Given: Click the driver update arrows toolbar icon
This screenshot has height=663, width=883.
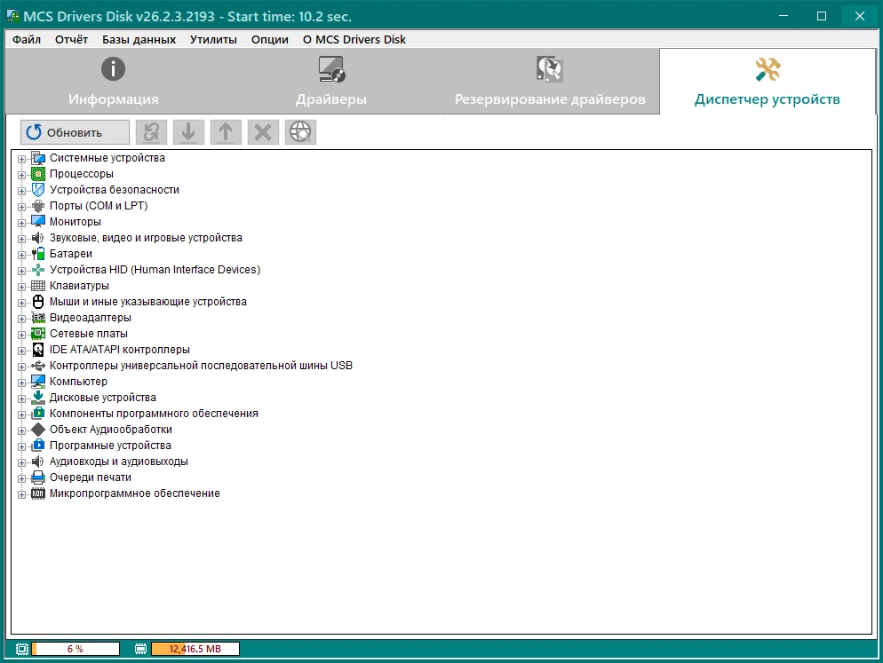Looking at the screenshot, I should point(151,132).
